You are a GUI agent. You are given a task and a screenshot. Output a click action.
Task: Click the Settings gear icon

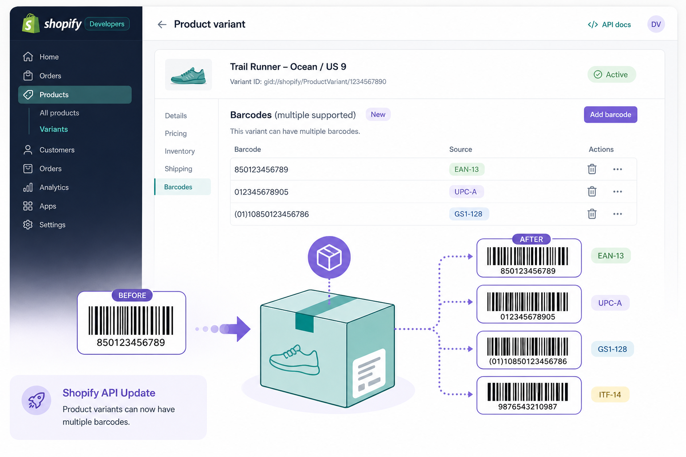pyautogui.click(x=28, y=225)
